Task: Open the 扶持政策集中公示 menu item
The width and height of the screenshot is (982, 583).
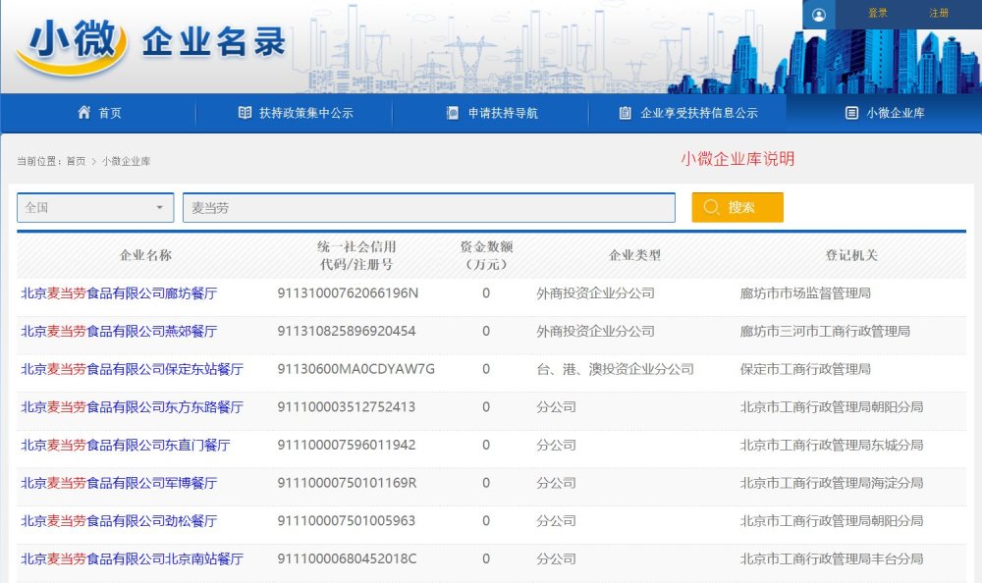Action: coord(290,113)
